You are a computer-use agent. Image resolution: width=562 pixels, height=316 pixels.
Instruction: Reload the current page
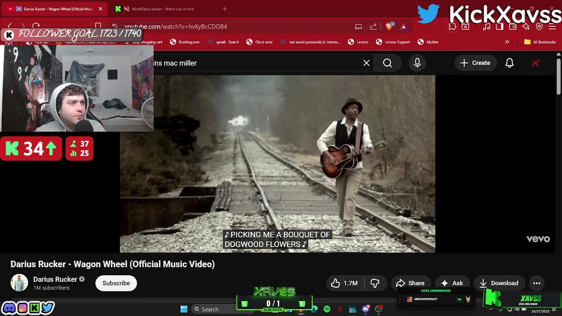click(x=36, y=26)
